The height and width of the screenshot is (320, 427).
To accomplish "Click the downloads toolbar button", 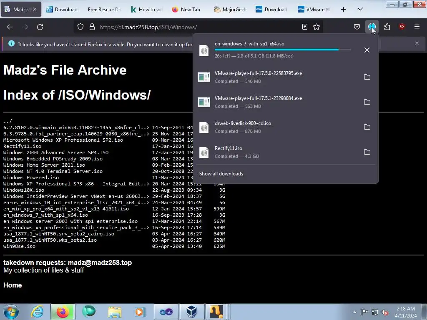I will 372,27.
